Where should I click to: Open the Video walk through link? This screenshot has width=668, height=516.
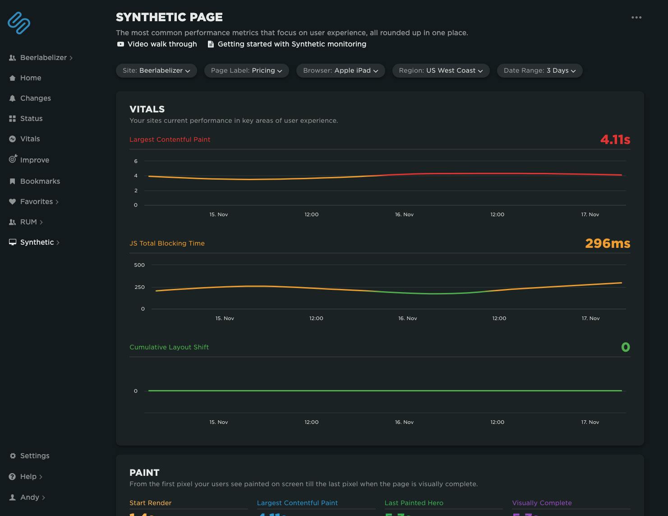click(157, 44)
